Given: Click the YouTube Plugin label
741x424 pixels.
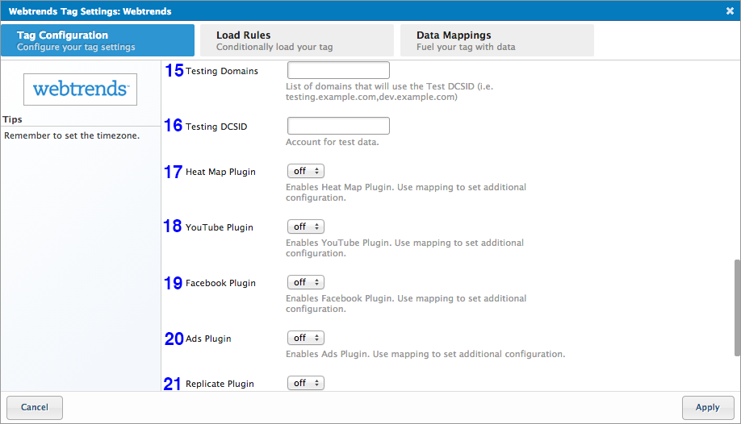Looking at the screenshot, I should (x=219, y=227).
